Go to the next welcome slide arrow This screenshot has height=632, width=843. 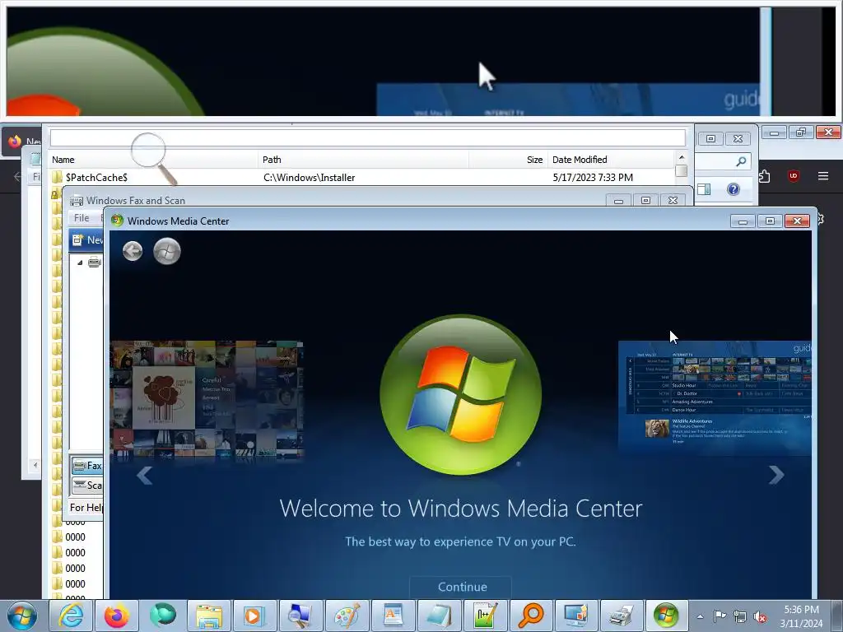click(775, 475)
